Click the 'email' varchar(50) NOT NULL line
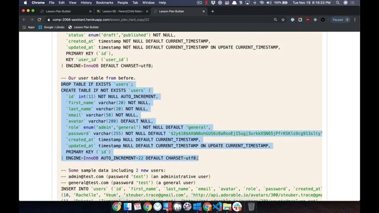The width and height of the screenshot is (379, 213). [x=102, y=115]
